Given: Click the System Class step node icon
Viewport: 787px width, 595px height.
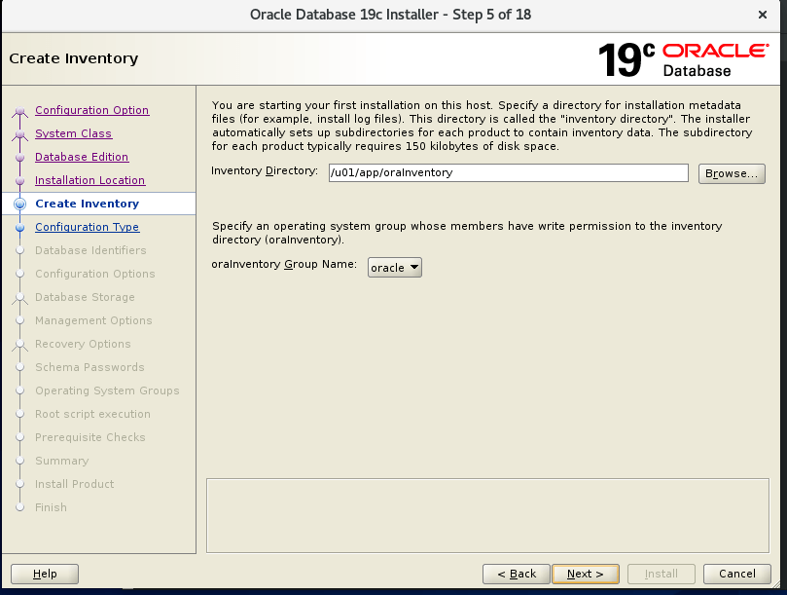Looking at the screenshot, I should [20, 134].
